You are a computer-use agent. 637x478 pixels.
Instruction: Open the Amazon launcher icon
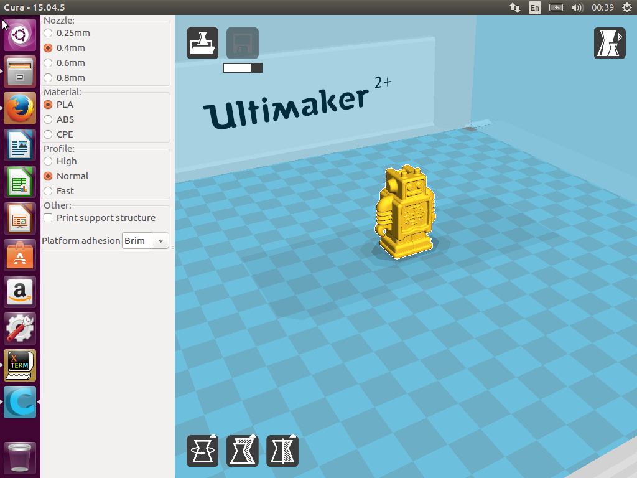click(20, 292)
